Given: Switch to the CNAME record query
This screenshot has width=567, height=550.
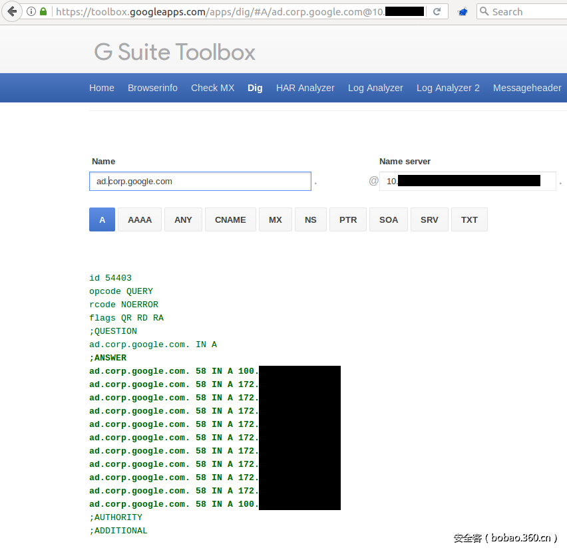Looking at the screenshot, I should (x=230, y=219).
